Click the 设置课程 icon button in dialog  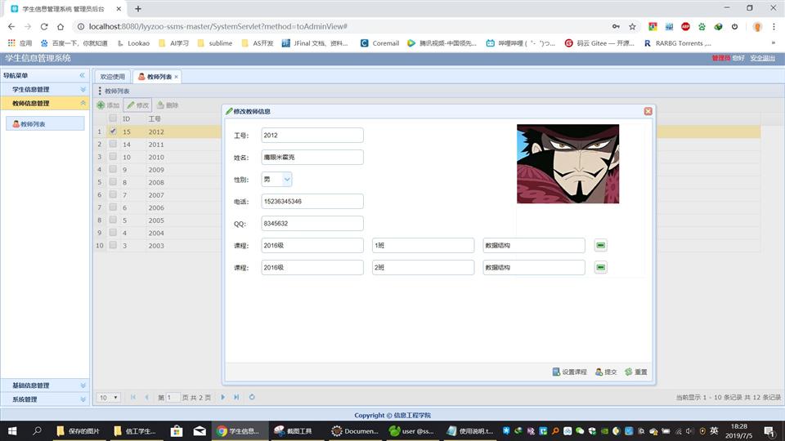coord(570,372)
